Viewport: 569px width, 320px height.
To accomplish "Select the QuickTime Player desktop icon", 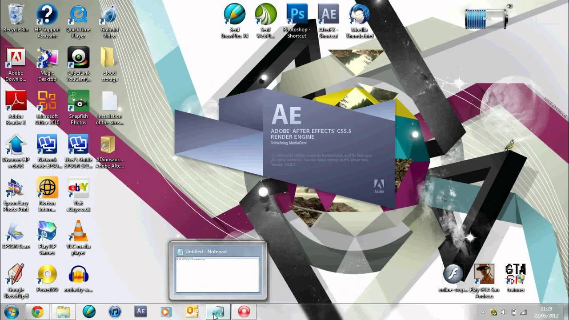I will pyautogui.click(x=78, y=21).
